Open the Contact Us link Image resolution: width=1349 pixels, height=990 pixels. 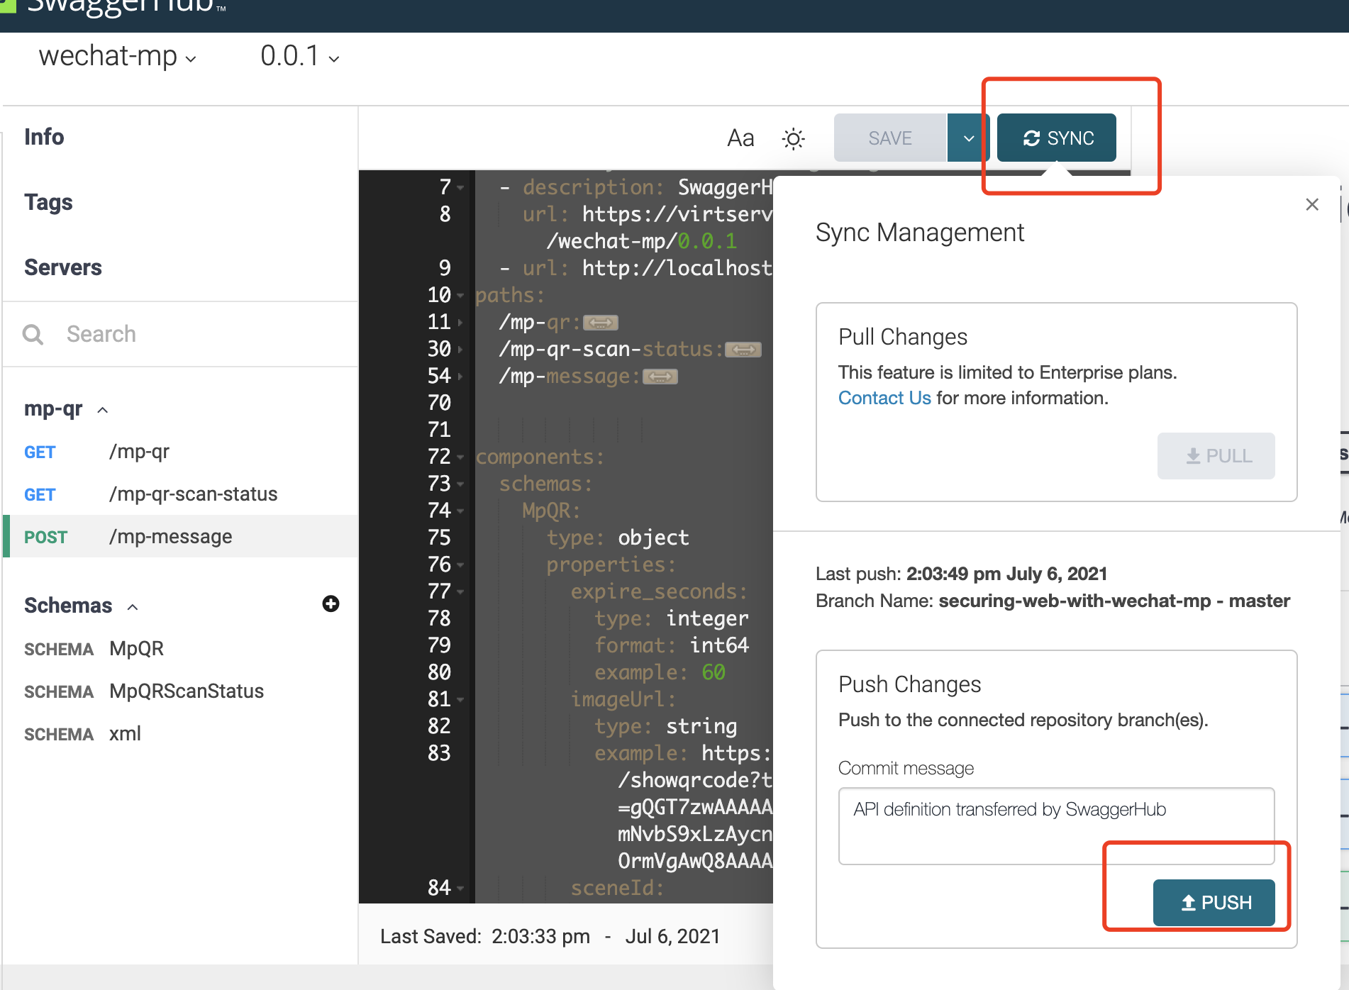coord(884,398)
